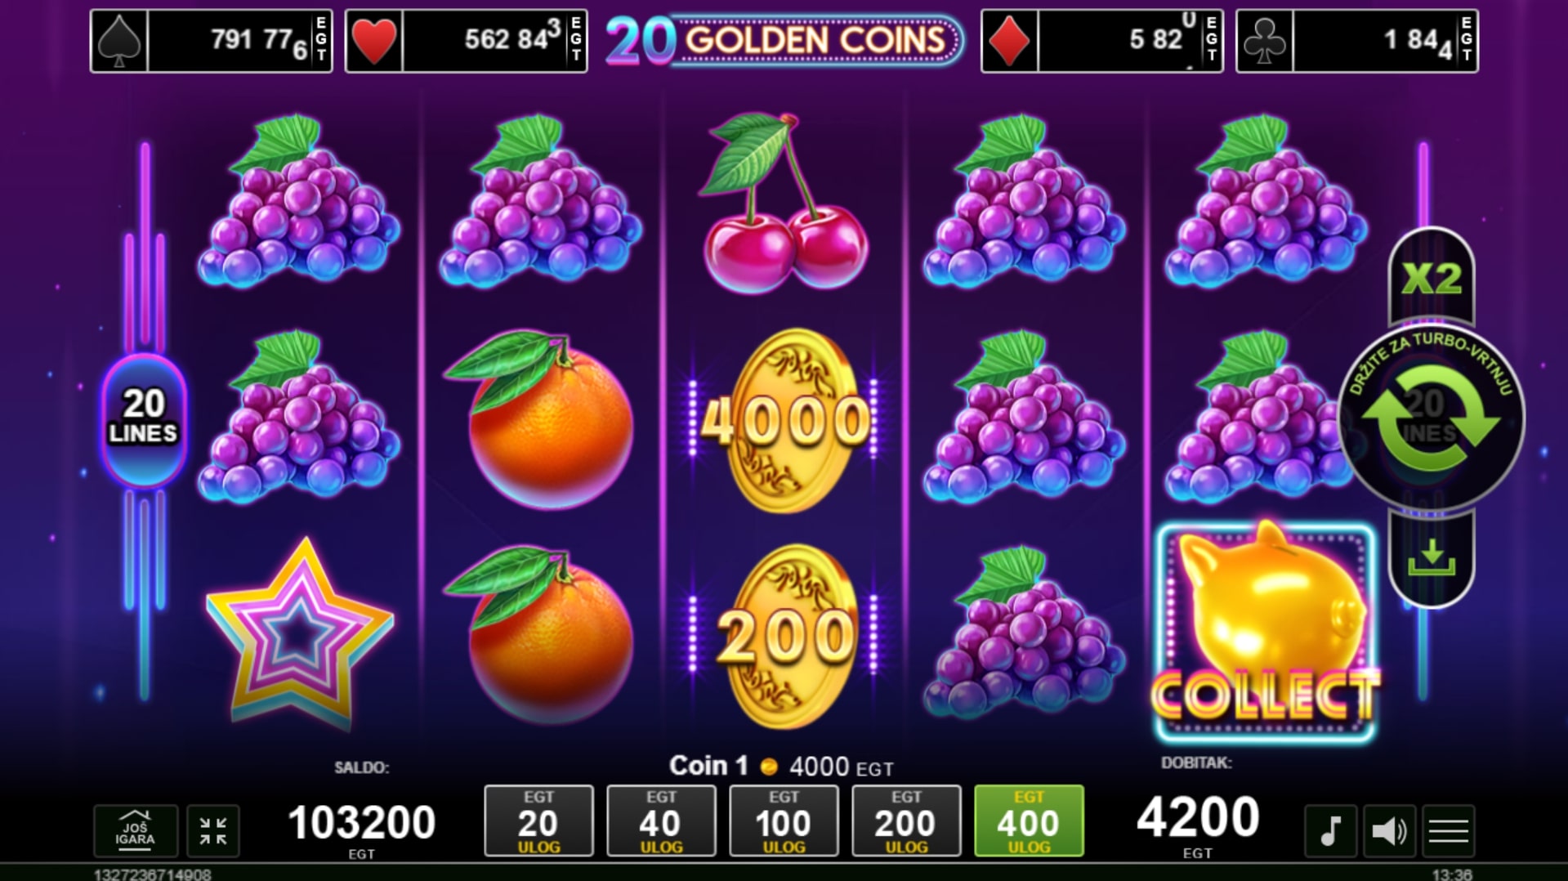
Task: Exit fullscreen with the shrink arrows icon
Action: click(x=213, y=831)
